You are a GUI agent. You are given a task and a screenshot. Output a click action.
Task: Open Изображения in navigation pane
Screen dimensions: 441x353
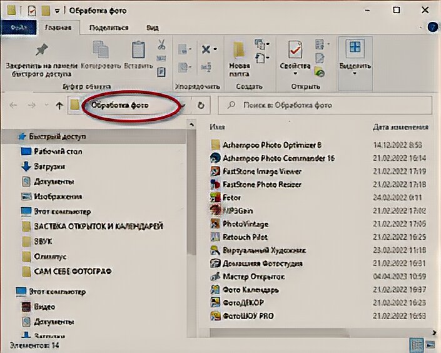pos(52,197)
